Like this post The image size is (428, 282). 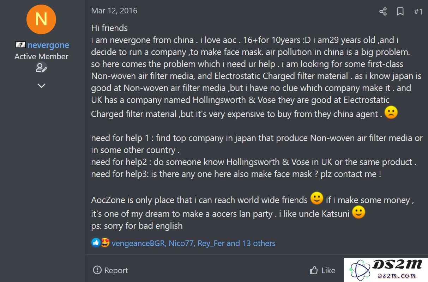(x=322, y=270)
